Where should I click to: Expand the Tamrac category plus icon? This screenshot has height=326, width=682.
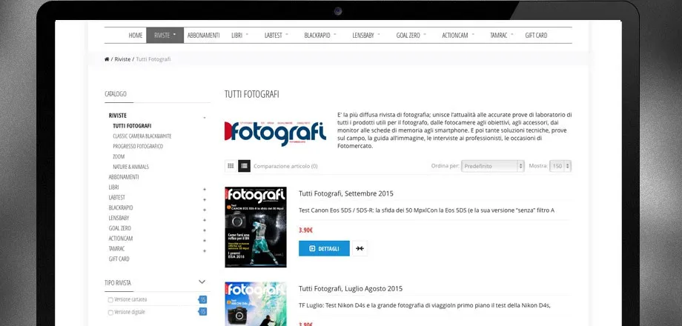pyautogui.click(x=205, y=249)
